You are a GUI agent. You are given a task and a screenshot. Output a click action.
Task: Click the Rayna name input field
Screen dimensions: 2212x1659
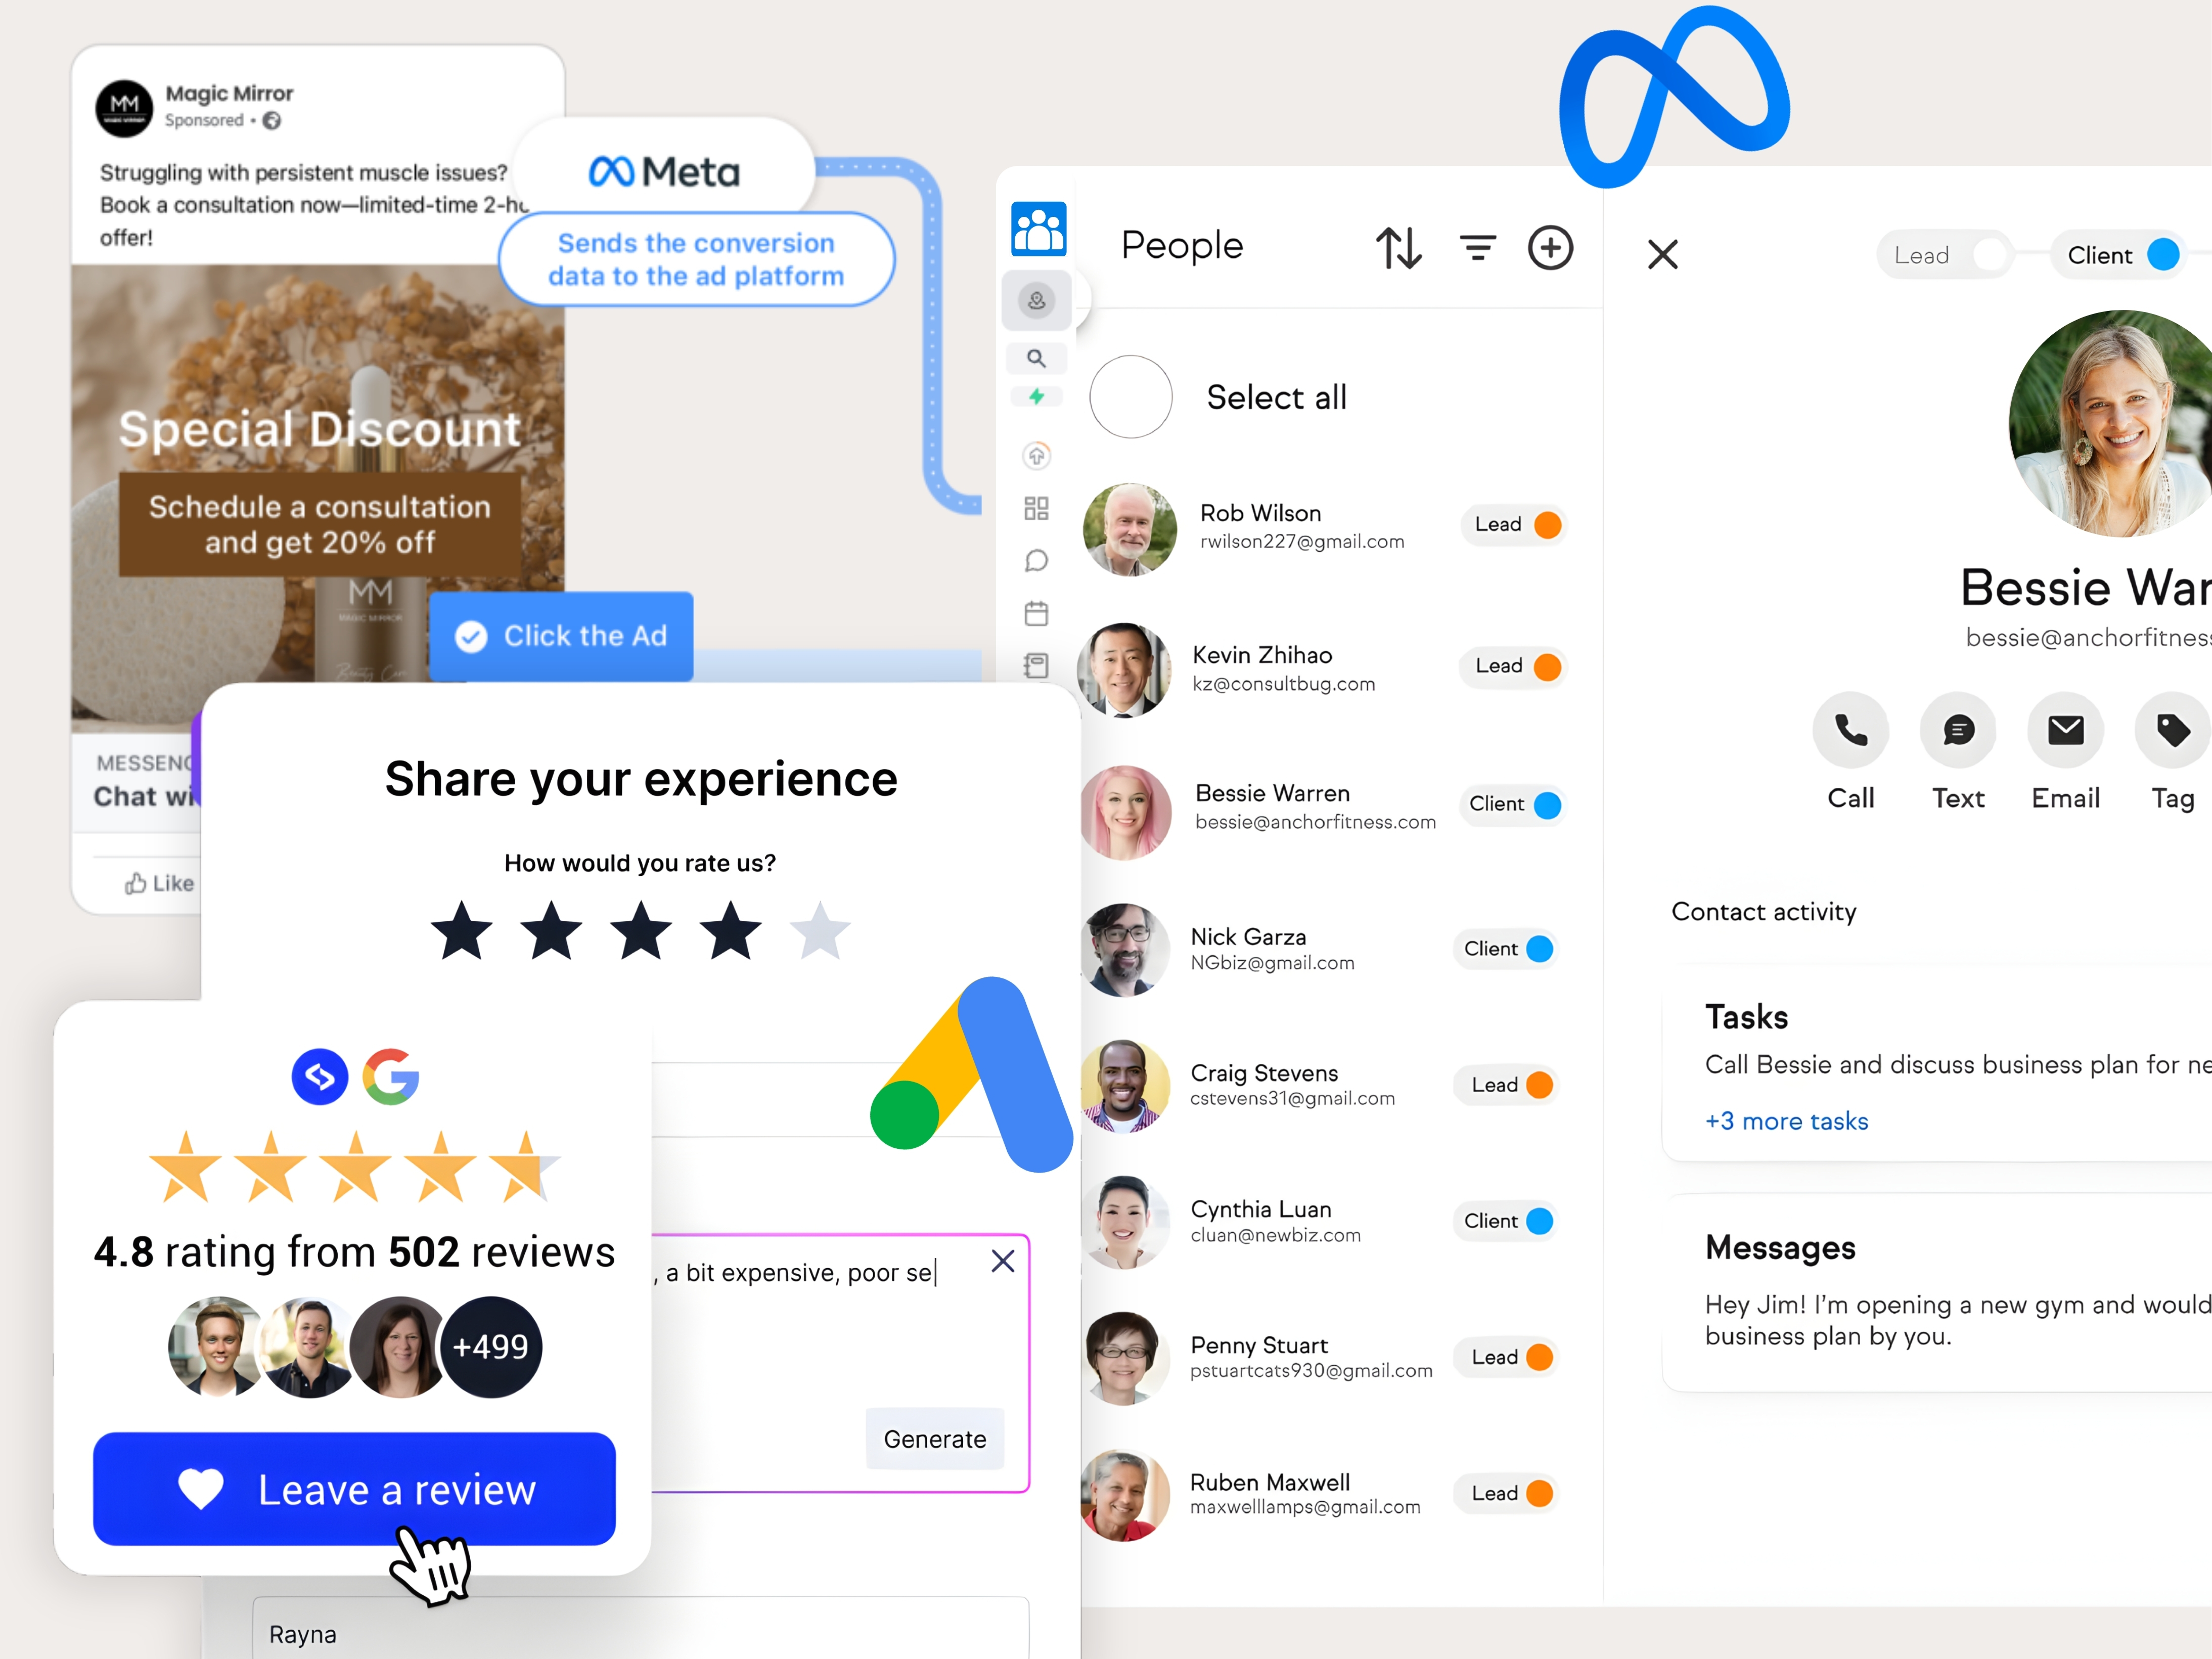coord(640,1633)
